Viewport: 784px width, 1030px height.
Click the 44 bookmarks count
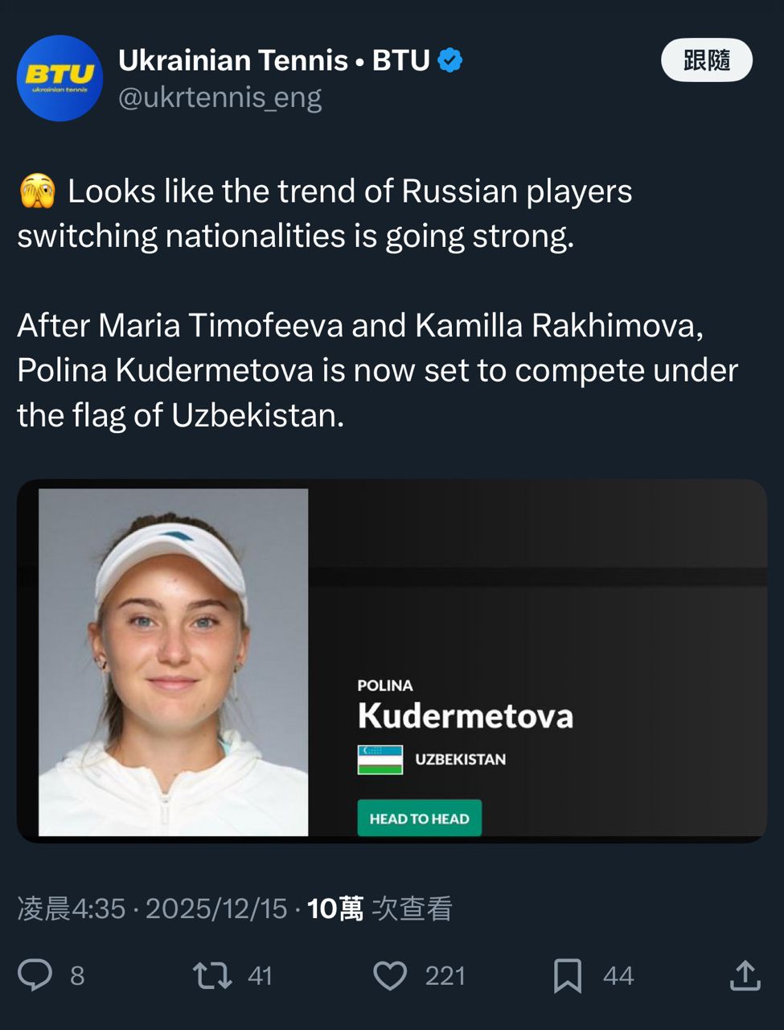tap(618, 976)
